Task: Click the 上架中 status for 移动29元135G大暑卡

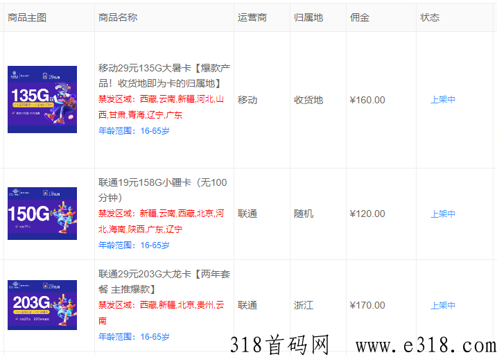Action: click(443, 100)
